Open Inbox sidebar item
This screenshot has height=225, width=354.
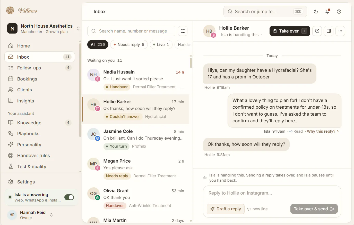tap(40, 57)
